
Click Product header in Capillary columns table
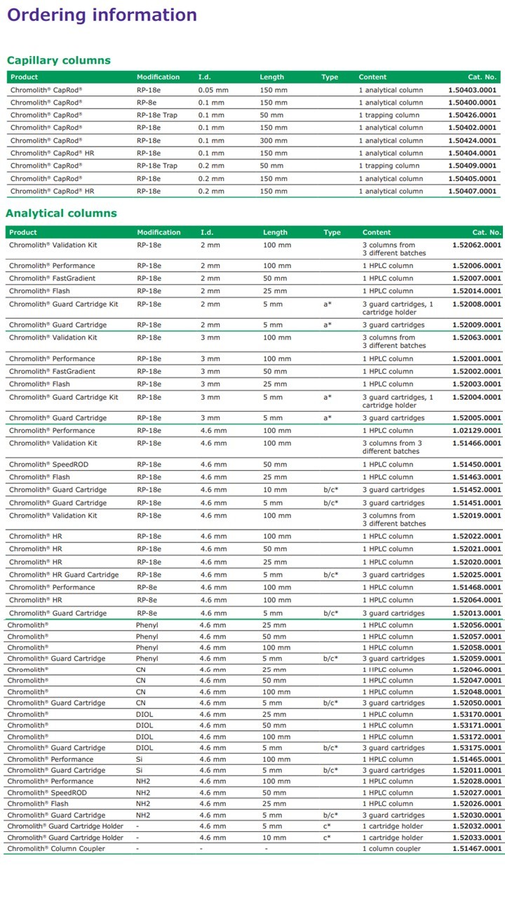25,77
